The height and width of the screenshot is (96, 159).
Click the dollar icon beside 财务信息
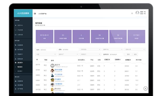15,59
